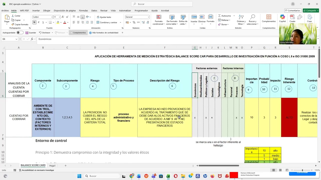Screen dimensions: 321x180
Task: Open Opera browser from the taskbar
Action: (x=176, y=176)
